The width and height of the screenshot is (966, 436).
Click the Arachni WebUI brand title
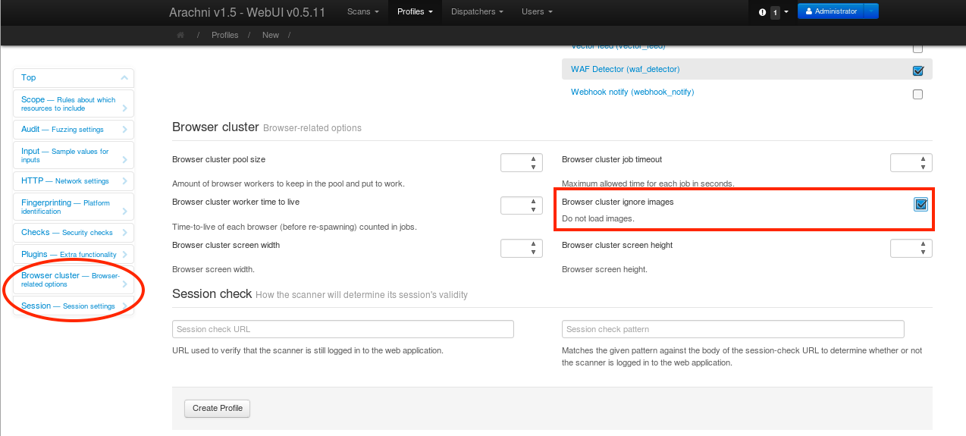pos(246,12)
